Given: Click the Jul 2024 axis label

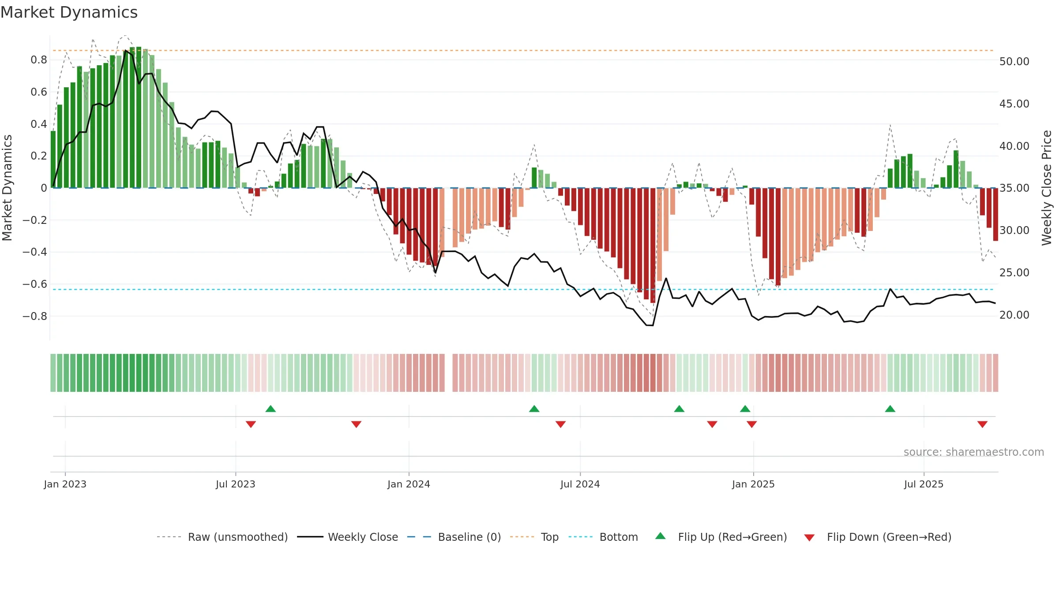Looking at the screenshot, I should click(580, 484).
